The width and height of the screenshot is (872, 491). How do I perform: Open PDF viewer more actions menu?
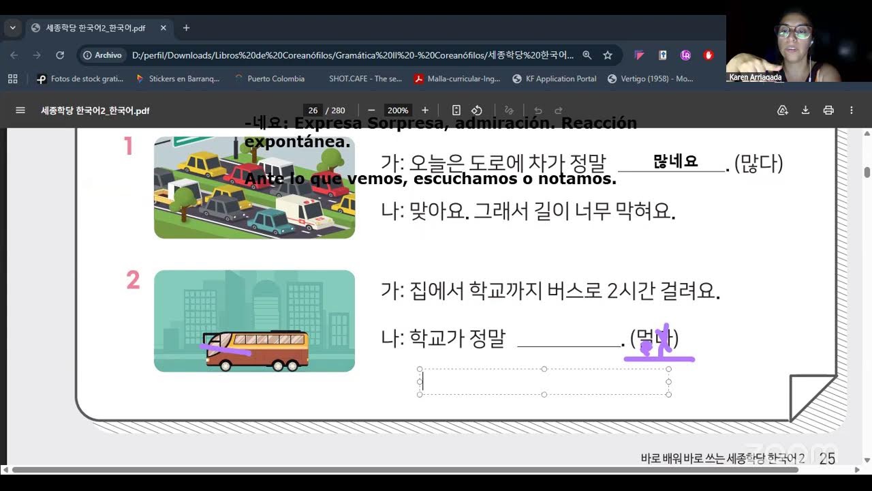(852, 110)
